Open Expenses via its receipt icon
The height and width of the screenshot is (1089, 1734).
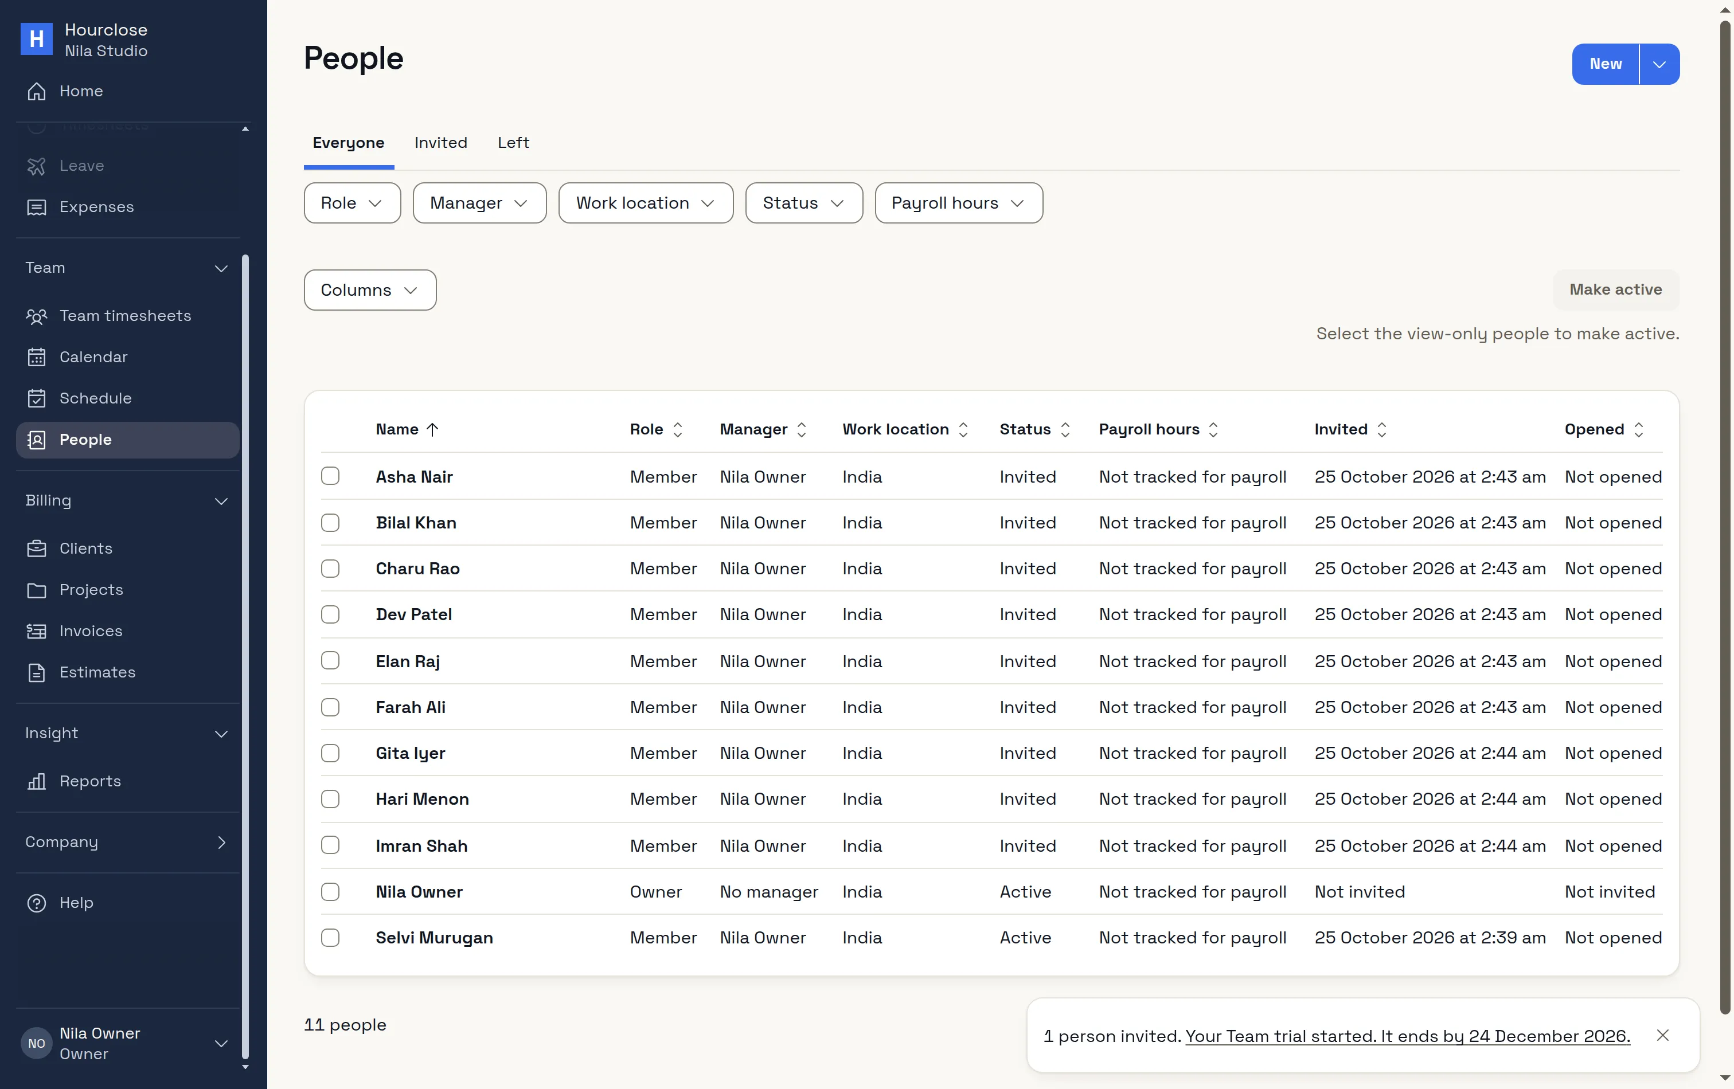[36, 207]
